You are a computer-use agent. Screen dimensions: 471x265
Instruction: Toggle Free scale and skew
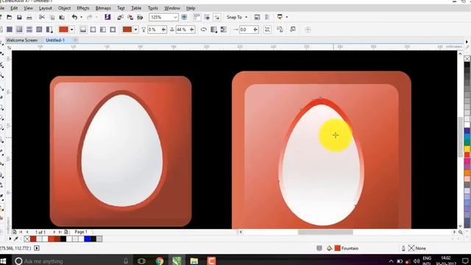tap(267, 29)
